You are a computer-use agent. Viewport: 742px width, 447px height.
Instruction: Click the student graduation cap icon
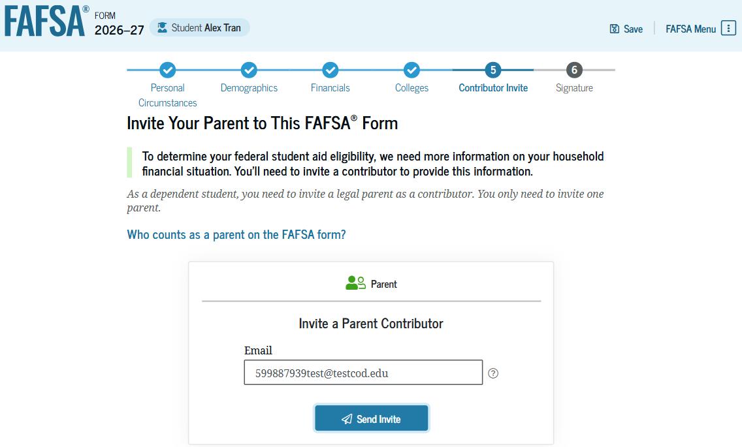(x=162, y=27)
